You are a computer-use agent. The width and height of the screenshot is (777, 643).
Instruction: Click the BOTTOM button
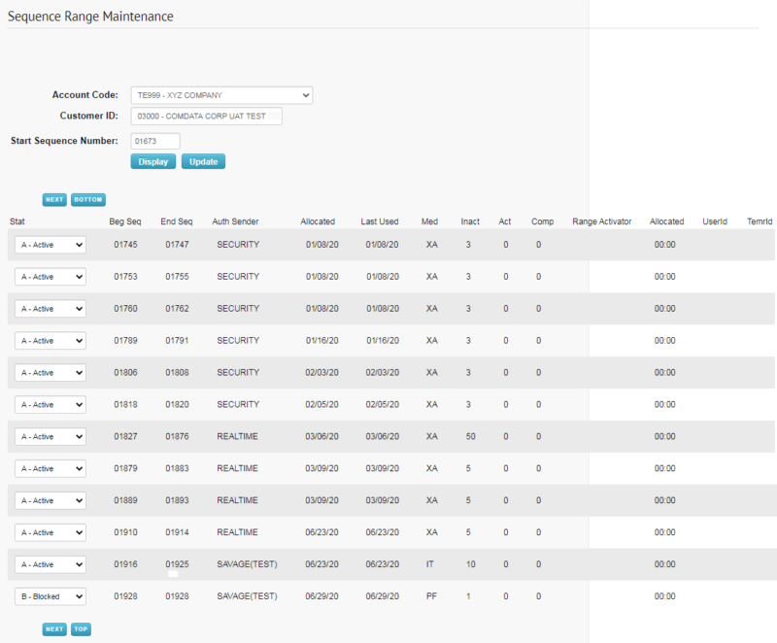pyautogui.click(x=87, y=199)
